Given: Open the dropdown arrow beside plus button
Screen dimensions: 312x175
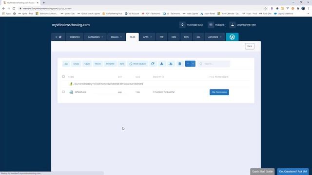Looking at the screenshot, I should pyautogui.click(x=193, y=64).
